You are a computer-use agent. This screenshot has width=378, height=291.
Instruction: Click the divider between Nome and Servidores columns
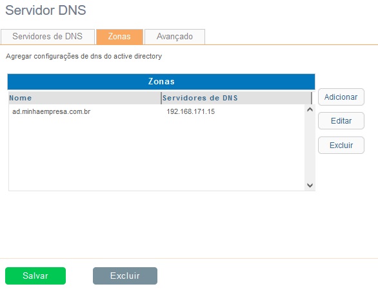(161, 98)
